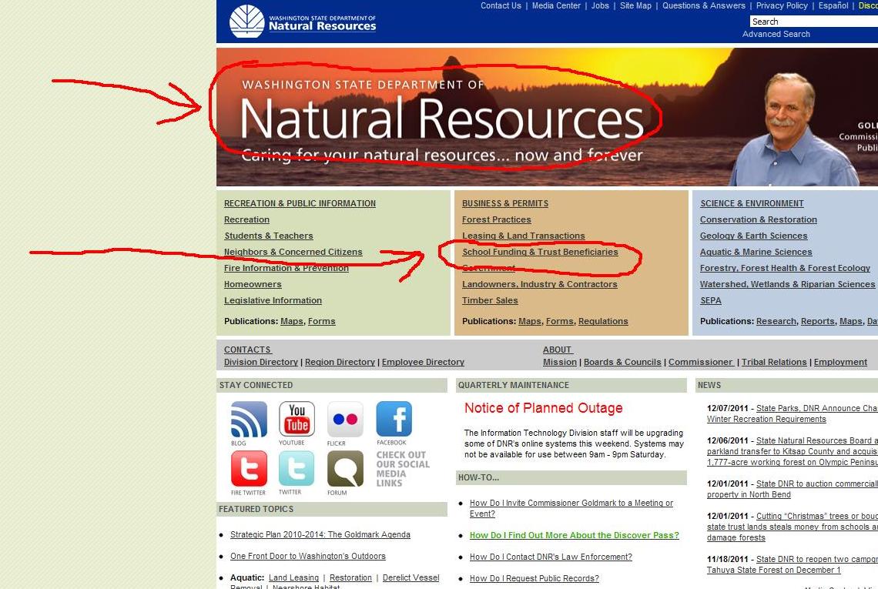
Task: Open the Flickr social icon
Action: pyautogui.click(x=345, y=420)
